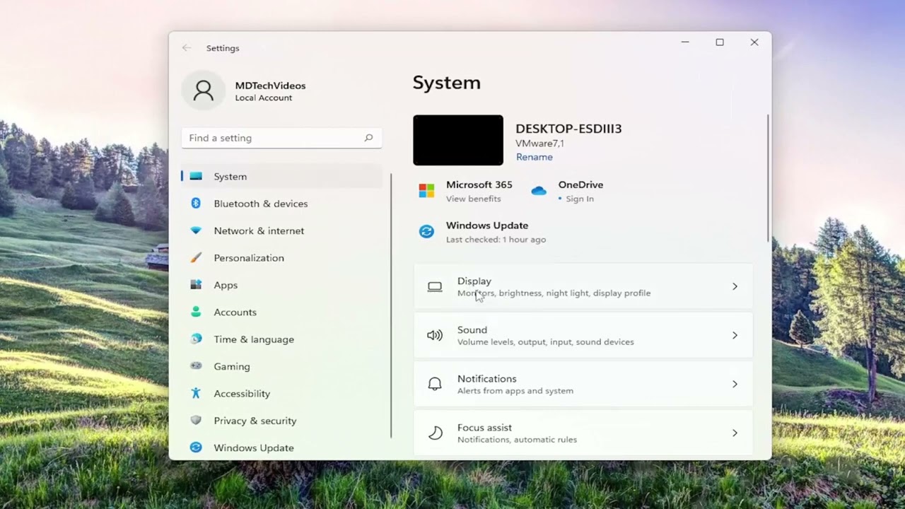Open the Accounts section
The image size is (905, 509).
[x=281, y=312]
